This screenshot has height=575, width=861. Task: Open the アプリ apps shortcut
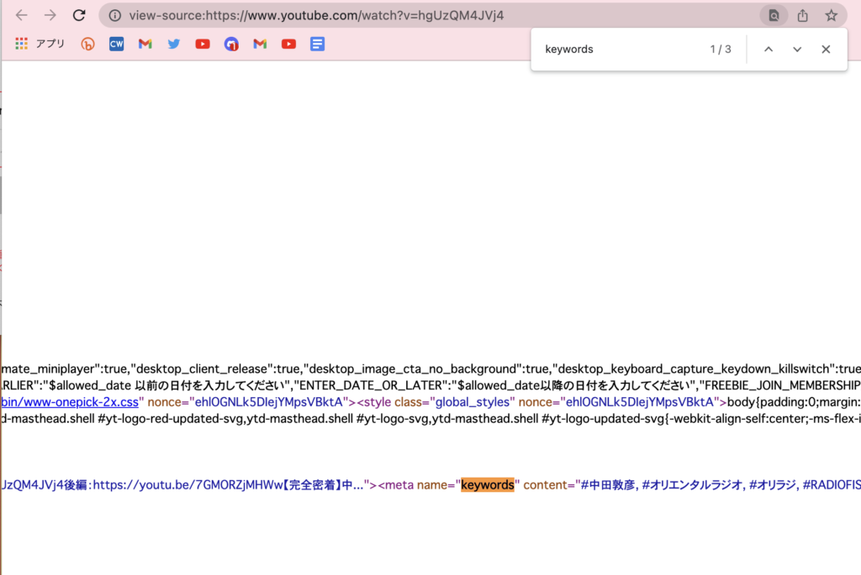(x=40, y=44)
